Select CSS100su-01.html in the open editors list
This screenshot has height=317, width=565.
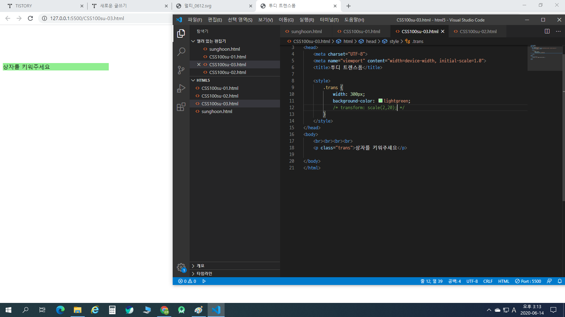coord(235,57)
